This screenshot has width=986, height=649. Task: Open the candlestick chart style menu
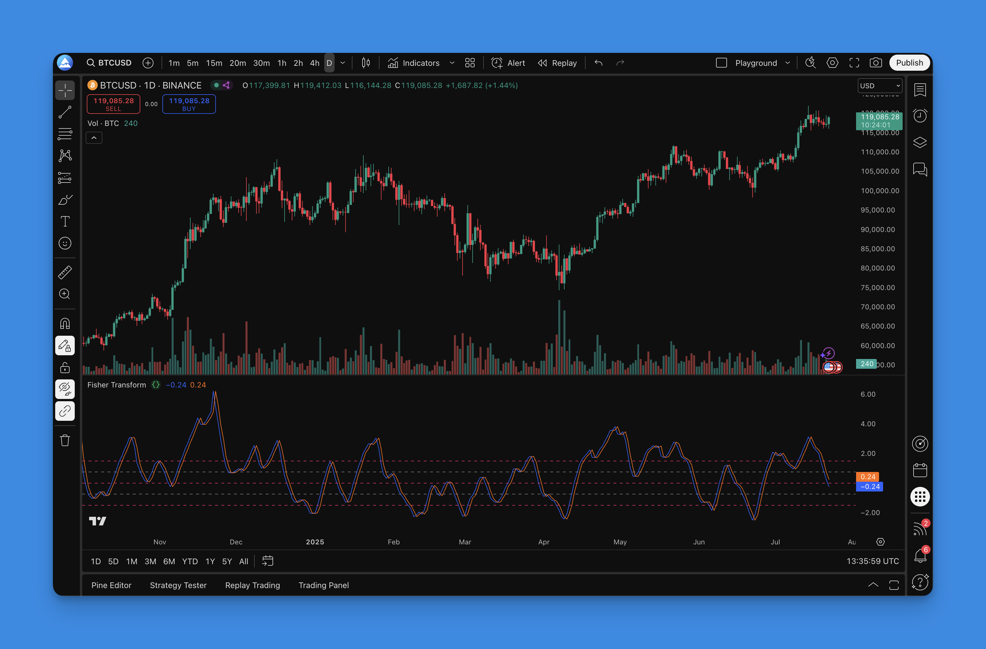(x=365, y=63)
